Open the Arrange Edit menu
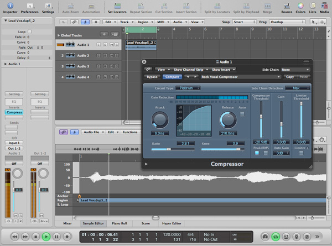Image resolution: width=332 pixels, height=246 pixels. (x=110, y=22)
